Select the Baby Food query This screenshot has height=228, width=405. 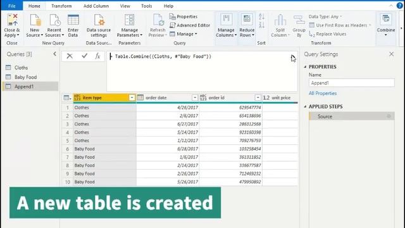[x=30, y=77]
